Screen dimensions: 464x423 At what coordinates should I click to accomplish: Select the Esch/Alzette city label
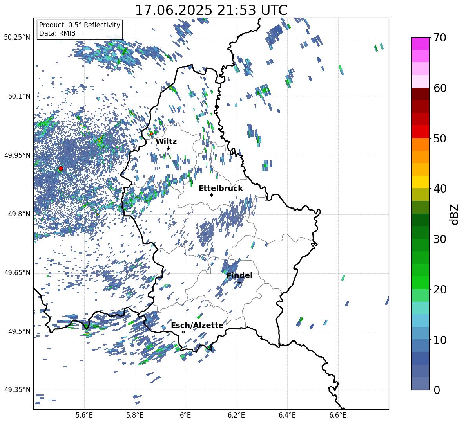197,325
